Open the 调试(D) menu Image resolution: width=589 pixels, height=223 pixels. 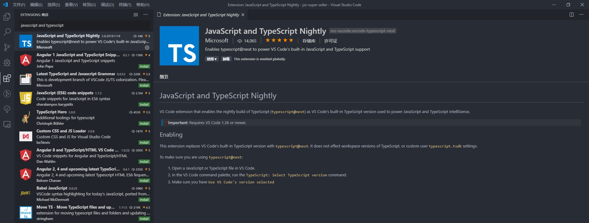click(x=107, y=5)
